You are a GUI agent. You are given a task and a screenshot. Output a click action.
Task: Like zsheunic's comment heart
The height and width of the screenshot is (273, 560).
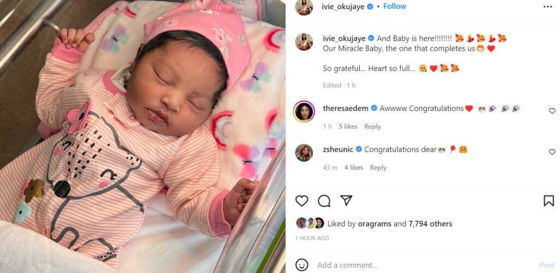coord(552,152)
